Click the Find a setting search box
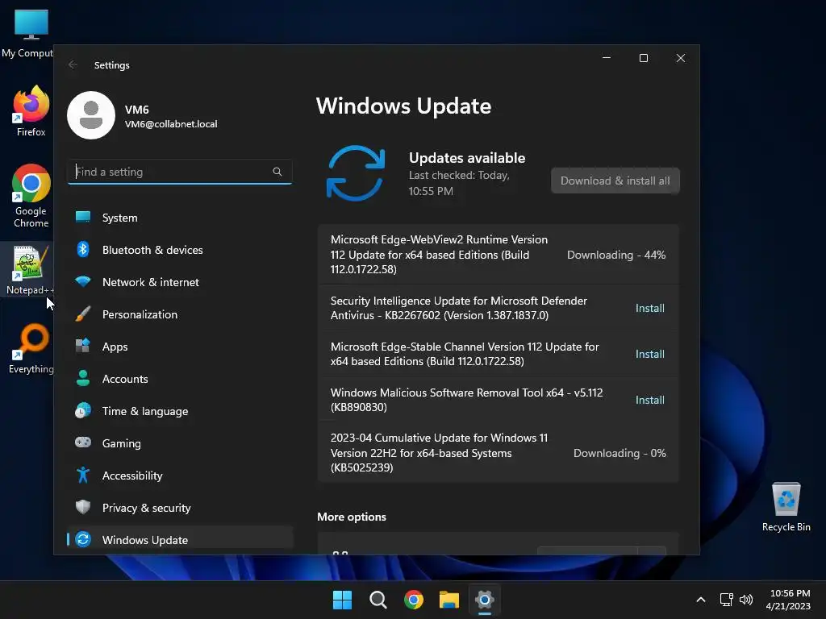 180,172
